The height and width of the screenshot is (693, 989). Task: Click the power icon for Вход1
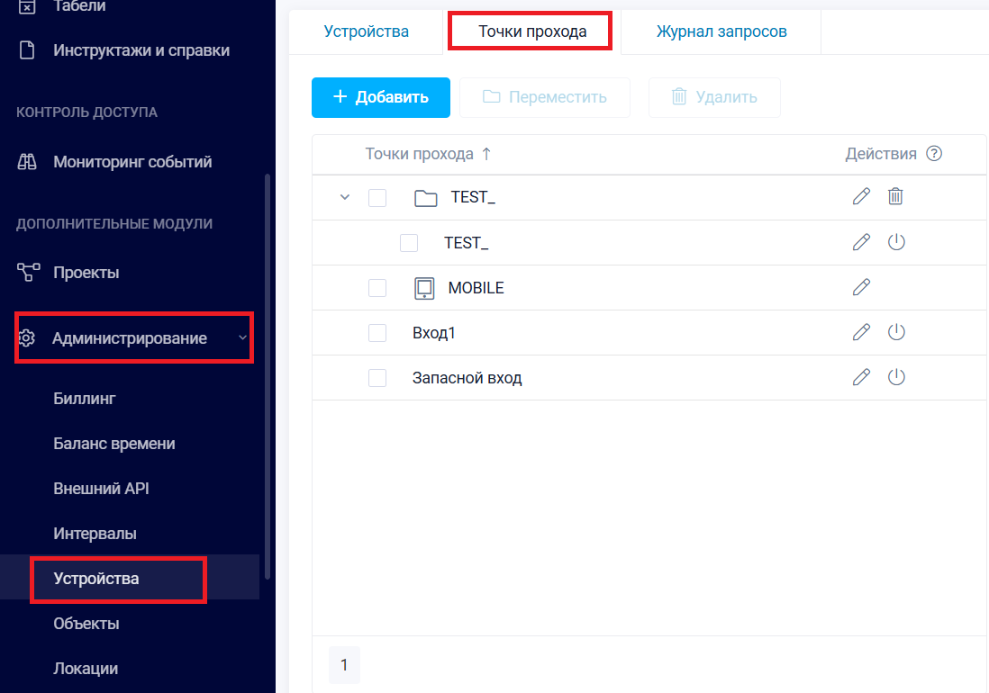pyautogui.click(x=895, y=332)
